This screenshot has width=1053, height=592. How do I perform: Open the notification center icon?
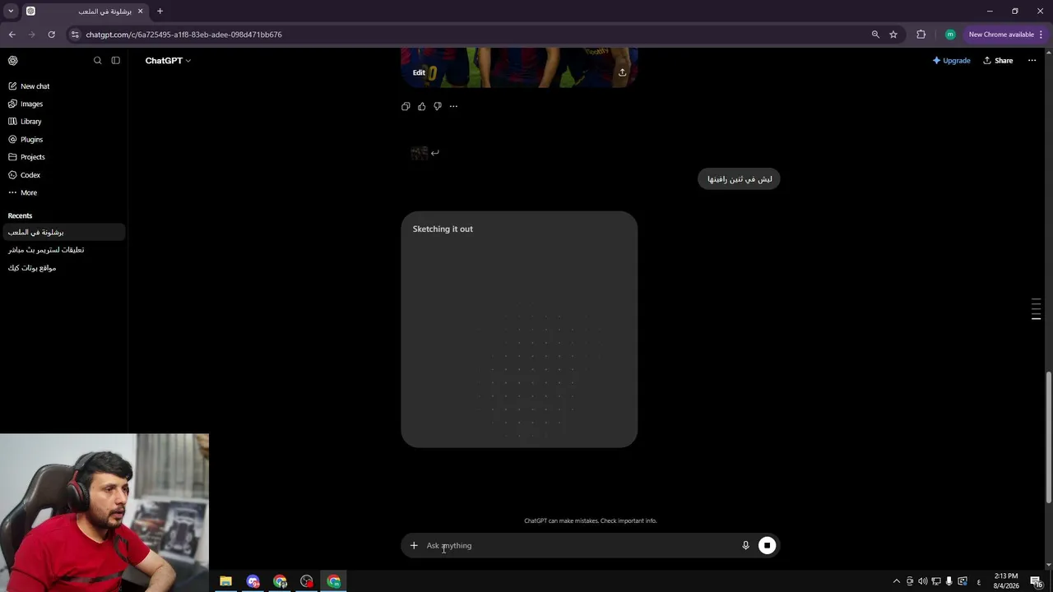point(1037,581)
